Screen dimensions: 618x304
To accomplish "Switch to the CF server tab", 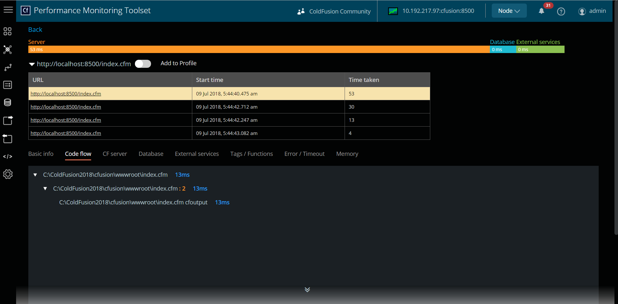I will click(x=115, y=154).
